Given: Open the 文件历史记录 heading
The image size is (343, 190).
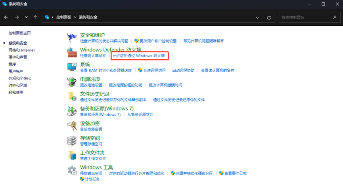Looking at the screenshot, I should 95,94.
